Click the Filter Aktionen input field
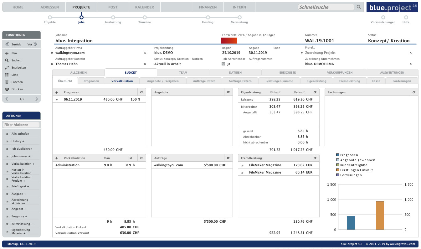421x249 pixels. point(21,125)
